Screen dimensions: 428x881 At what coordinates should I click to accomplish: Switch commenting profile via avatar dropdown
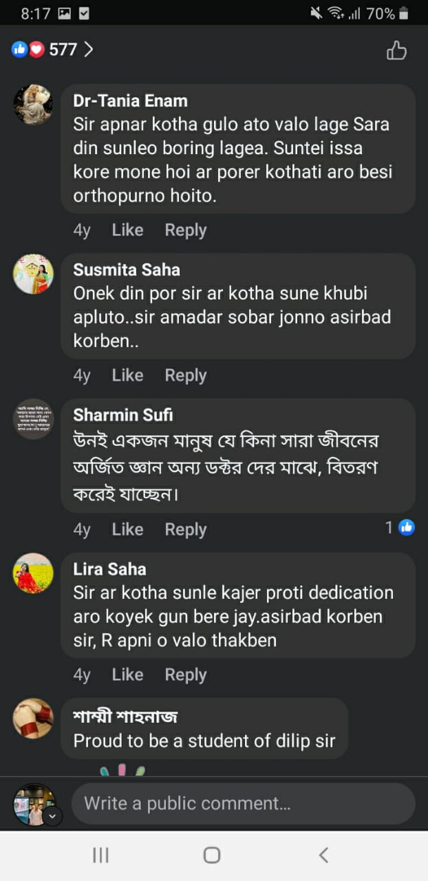pos(53,816)
